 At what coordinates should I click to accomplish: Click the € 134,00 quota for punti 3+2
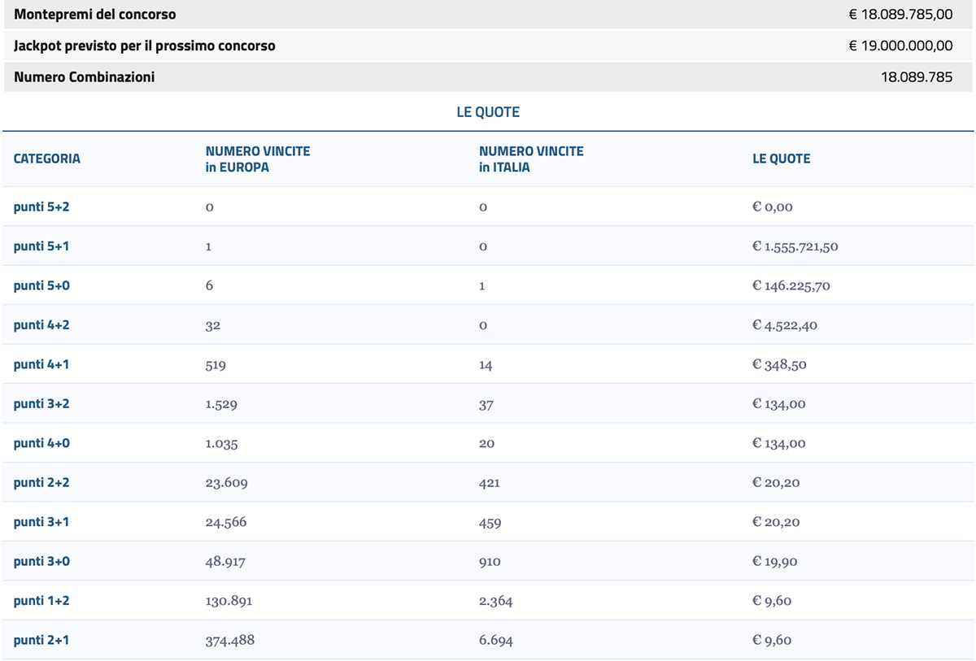click(779, 404)
